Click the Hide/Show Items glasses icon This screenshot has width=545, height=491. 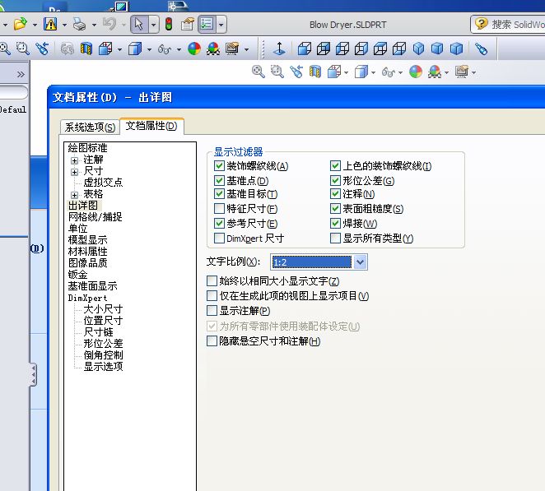164,49
